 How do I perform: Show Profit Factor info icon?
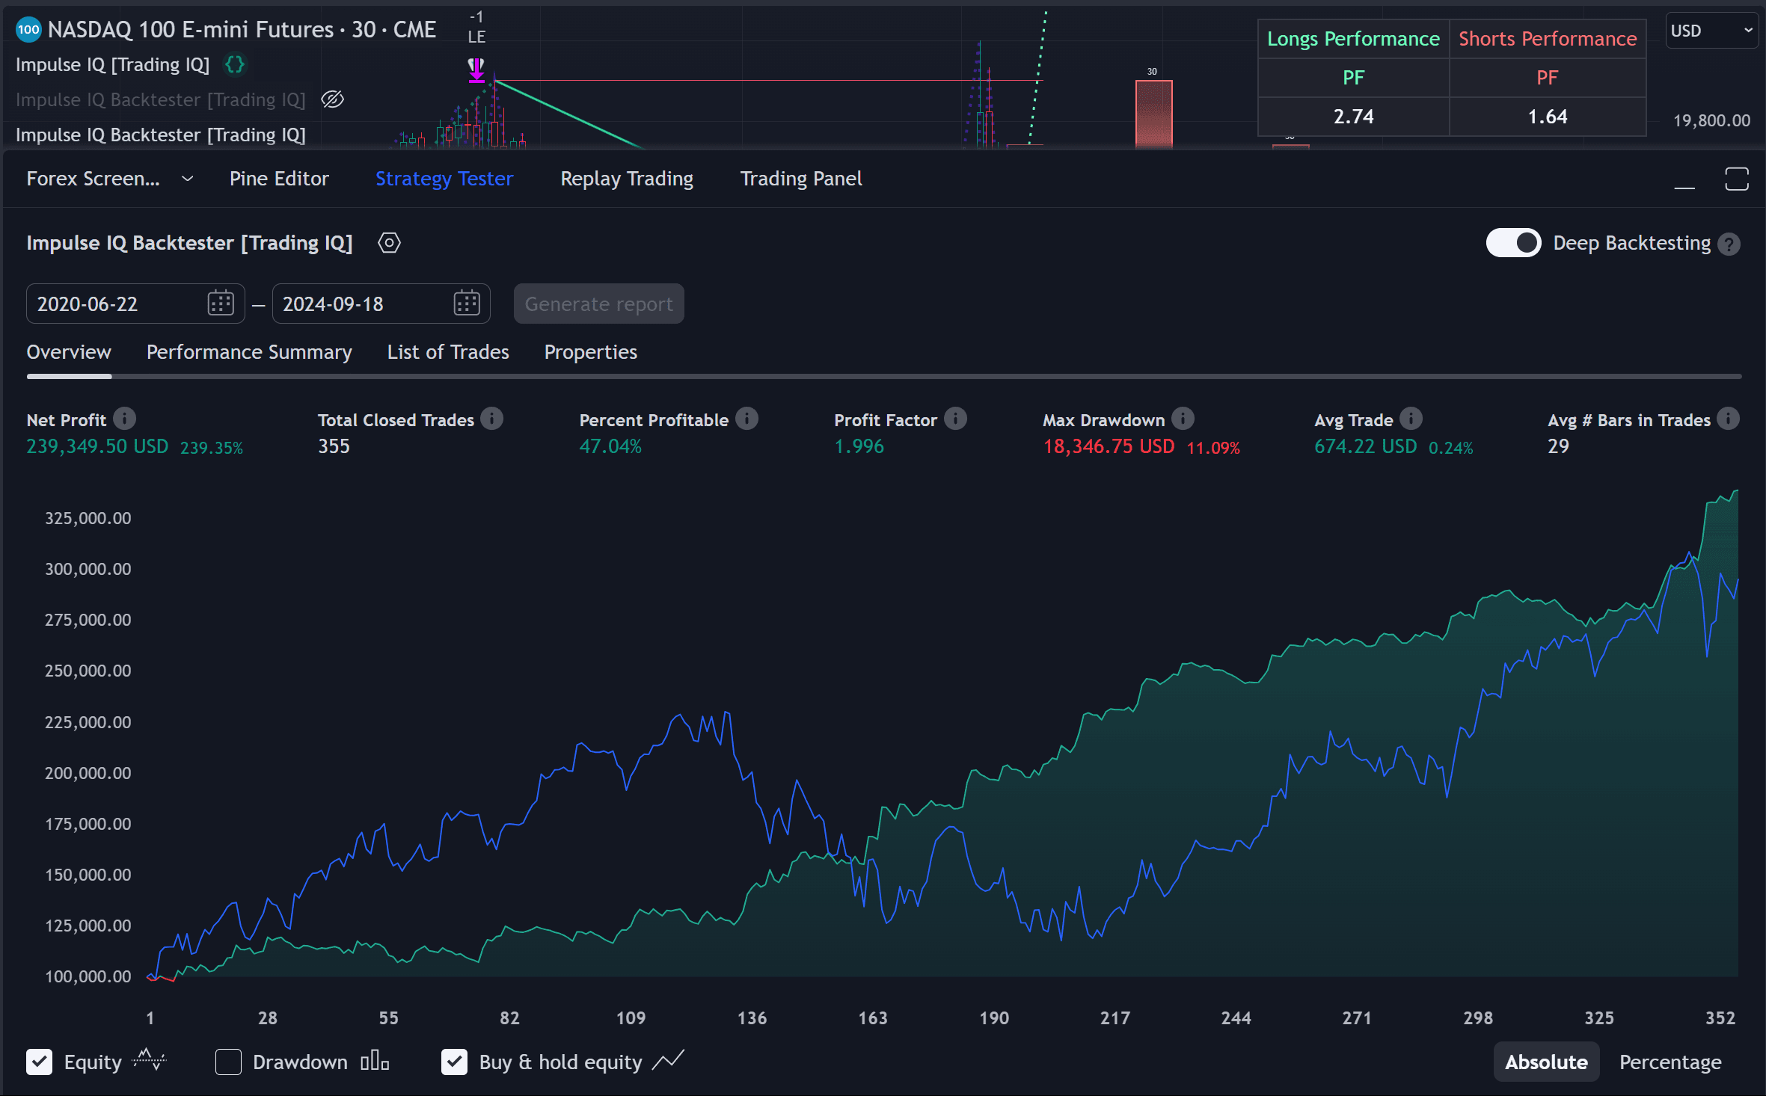click(955, 419)
